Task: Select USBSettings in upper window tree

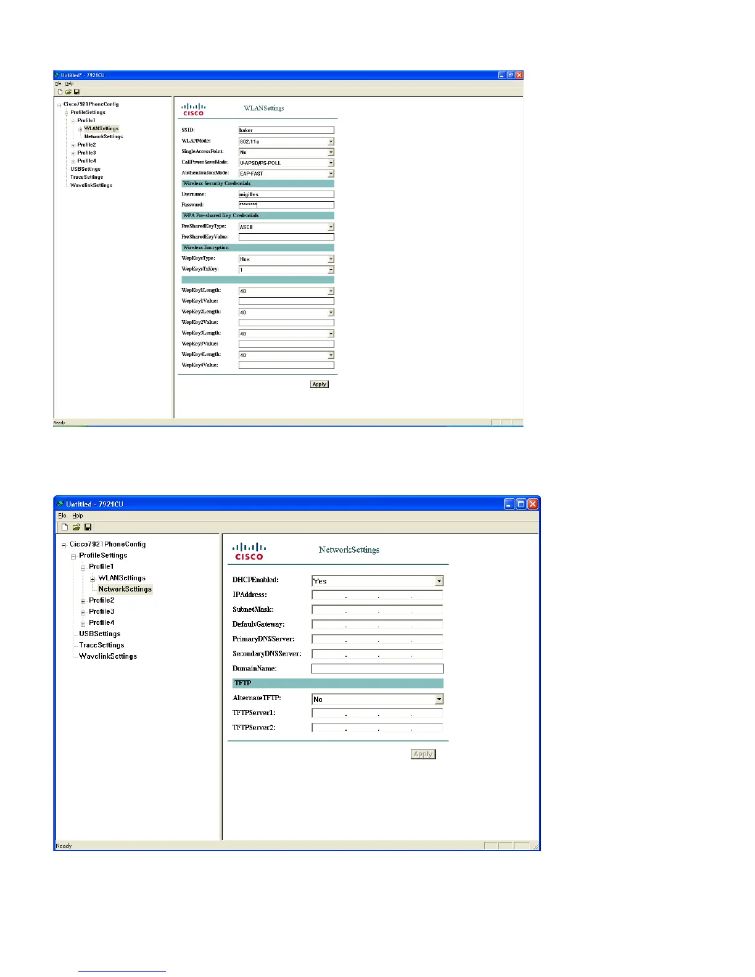Action: click(85, 169)
